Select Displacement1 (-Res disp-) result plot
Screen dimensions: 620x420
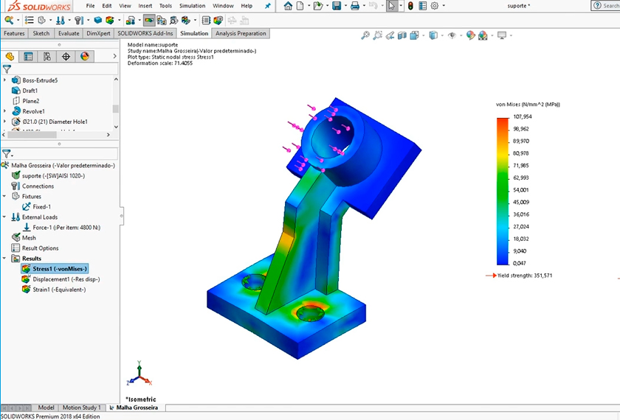point(65,279)
